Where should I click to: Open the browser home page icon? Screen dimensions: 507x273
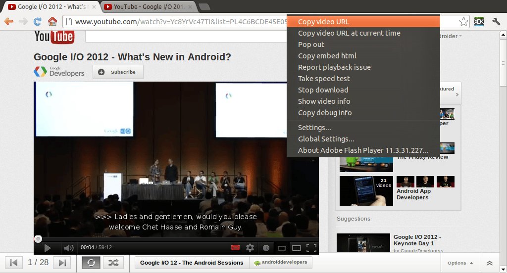52,22
